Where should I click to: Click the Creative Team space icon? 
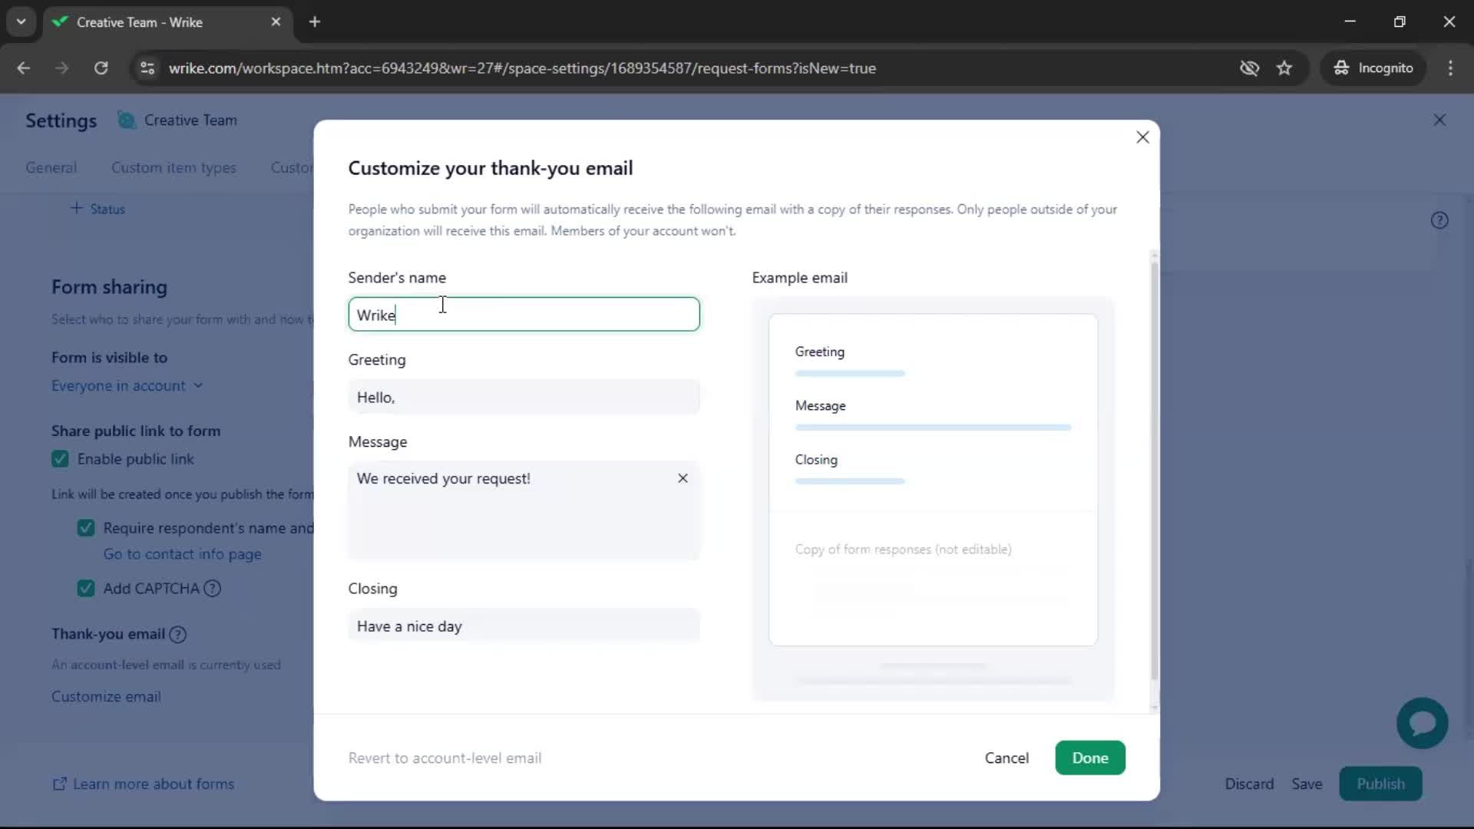click(126, 121)
